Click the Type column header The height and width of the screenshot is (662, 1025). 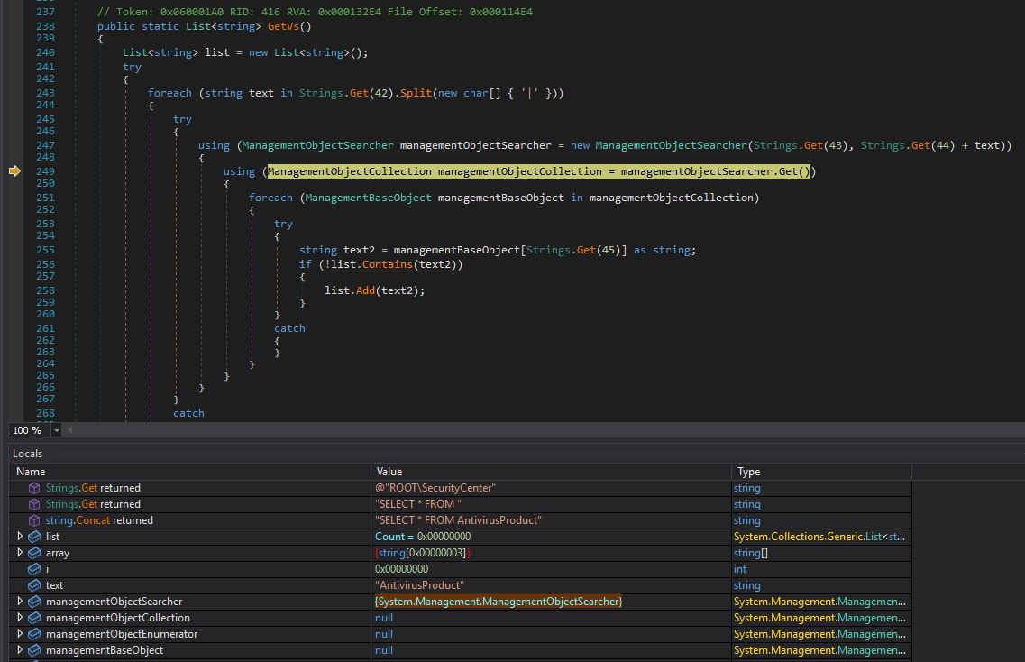821,472
